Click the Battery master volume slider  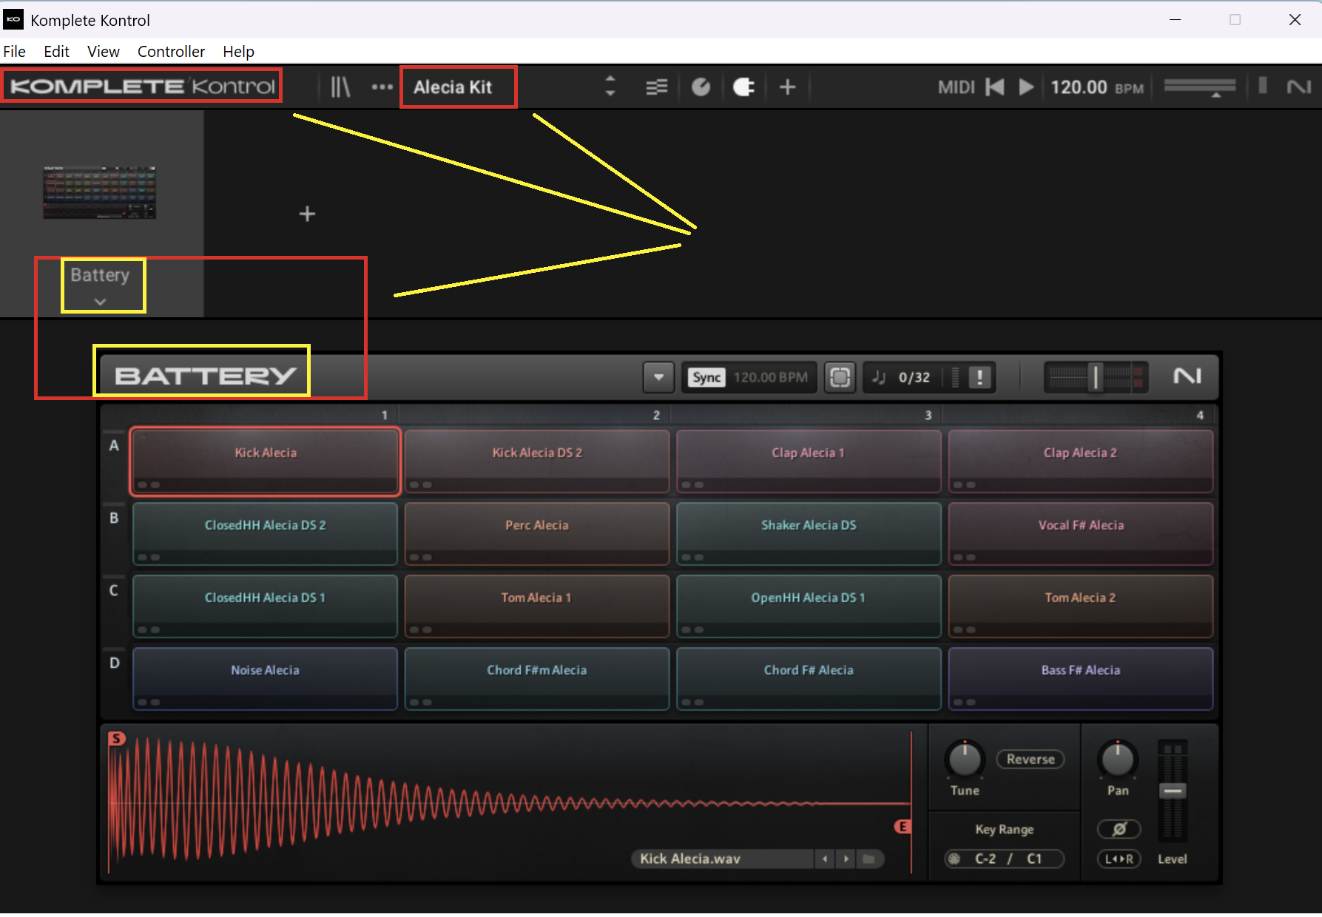(x=1096, y=377)
